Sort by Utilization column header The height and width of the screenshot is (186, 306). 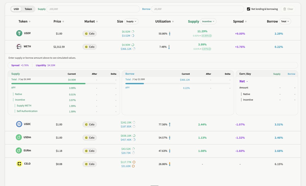164,21
